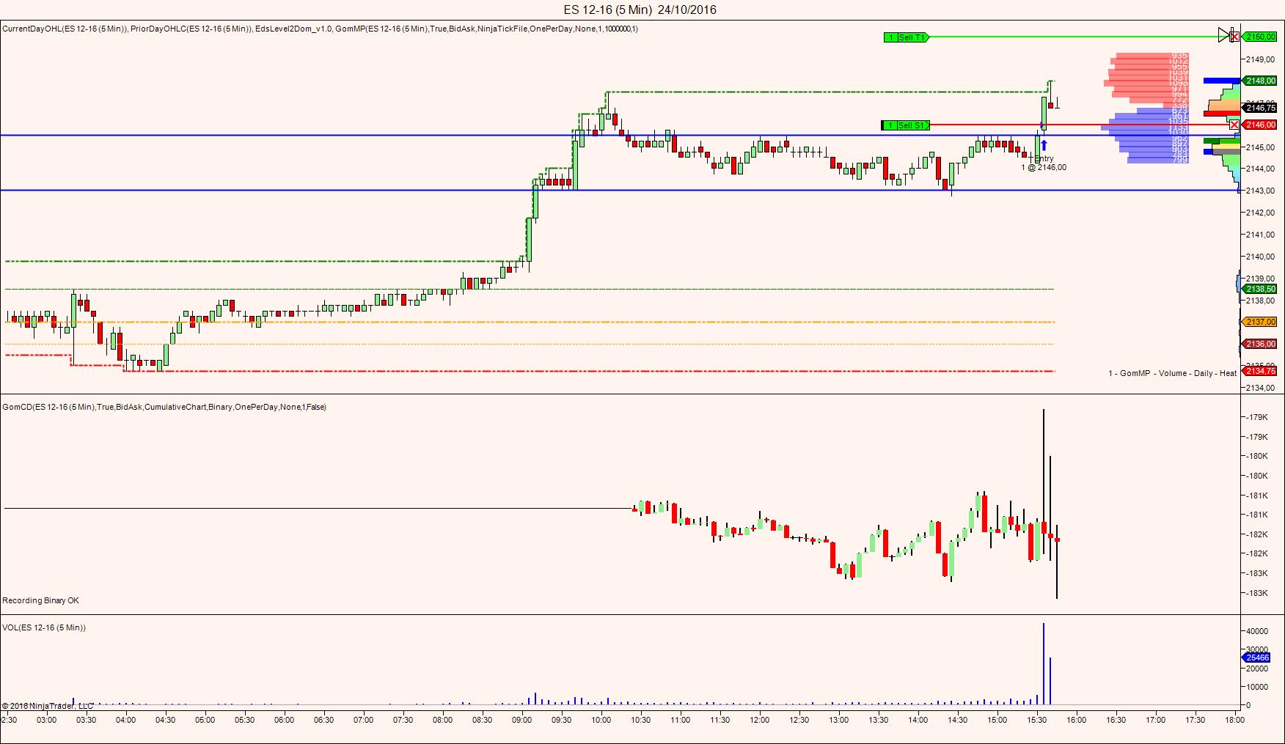1285x744 pixels.
Task: Click the 2149,00 price axis label
Action: (1260, 59)
